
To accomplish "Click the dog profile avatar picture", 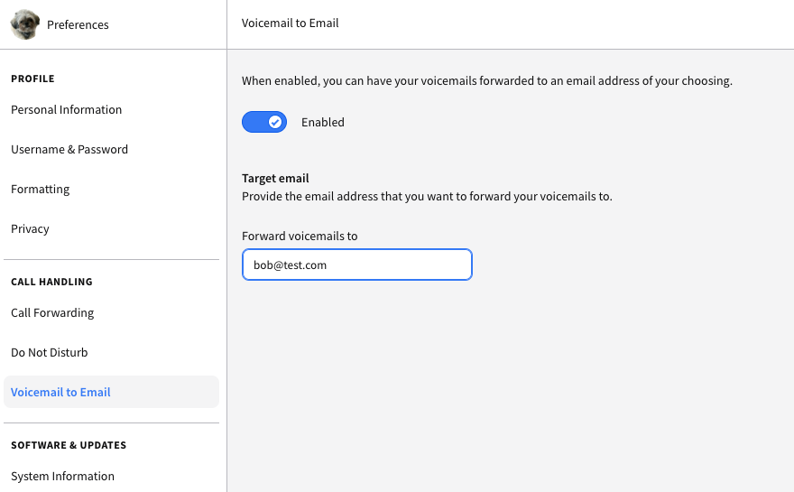I will pos(25,24).
